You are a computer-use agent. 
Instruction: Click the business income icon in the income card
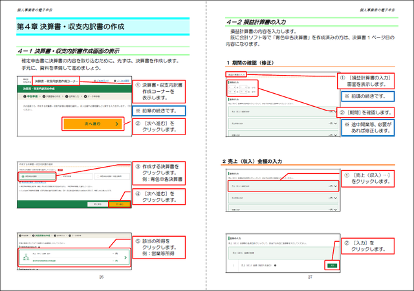pos(26,257)
